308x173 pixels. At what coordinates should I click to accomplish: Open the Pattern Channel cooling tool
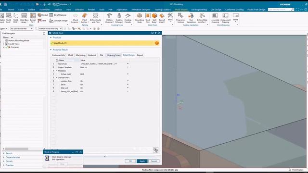click(x=109, y=18)
